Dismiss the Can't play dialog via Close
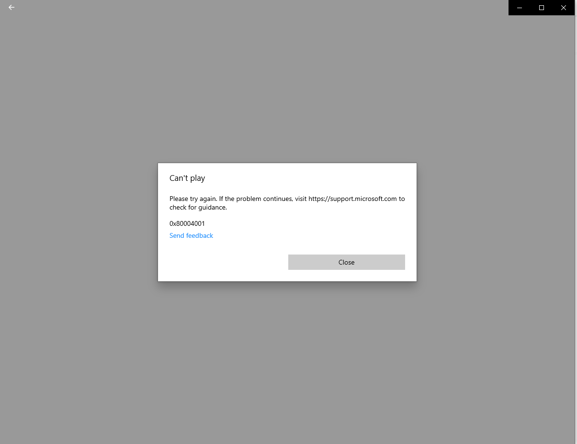 [x=347, y=262]
